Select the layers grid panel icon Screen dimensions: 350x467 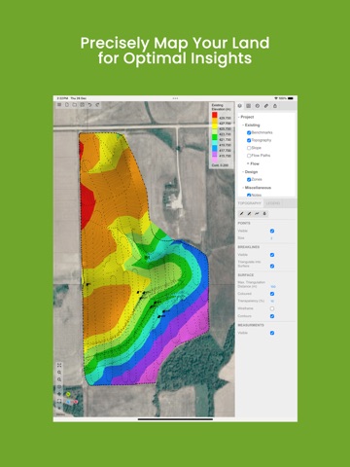click(249, 106)
